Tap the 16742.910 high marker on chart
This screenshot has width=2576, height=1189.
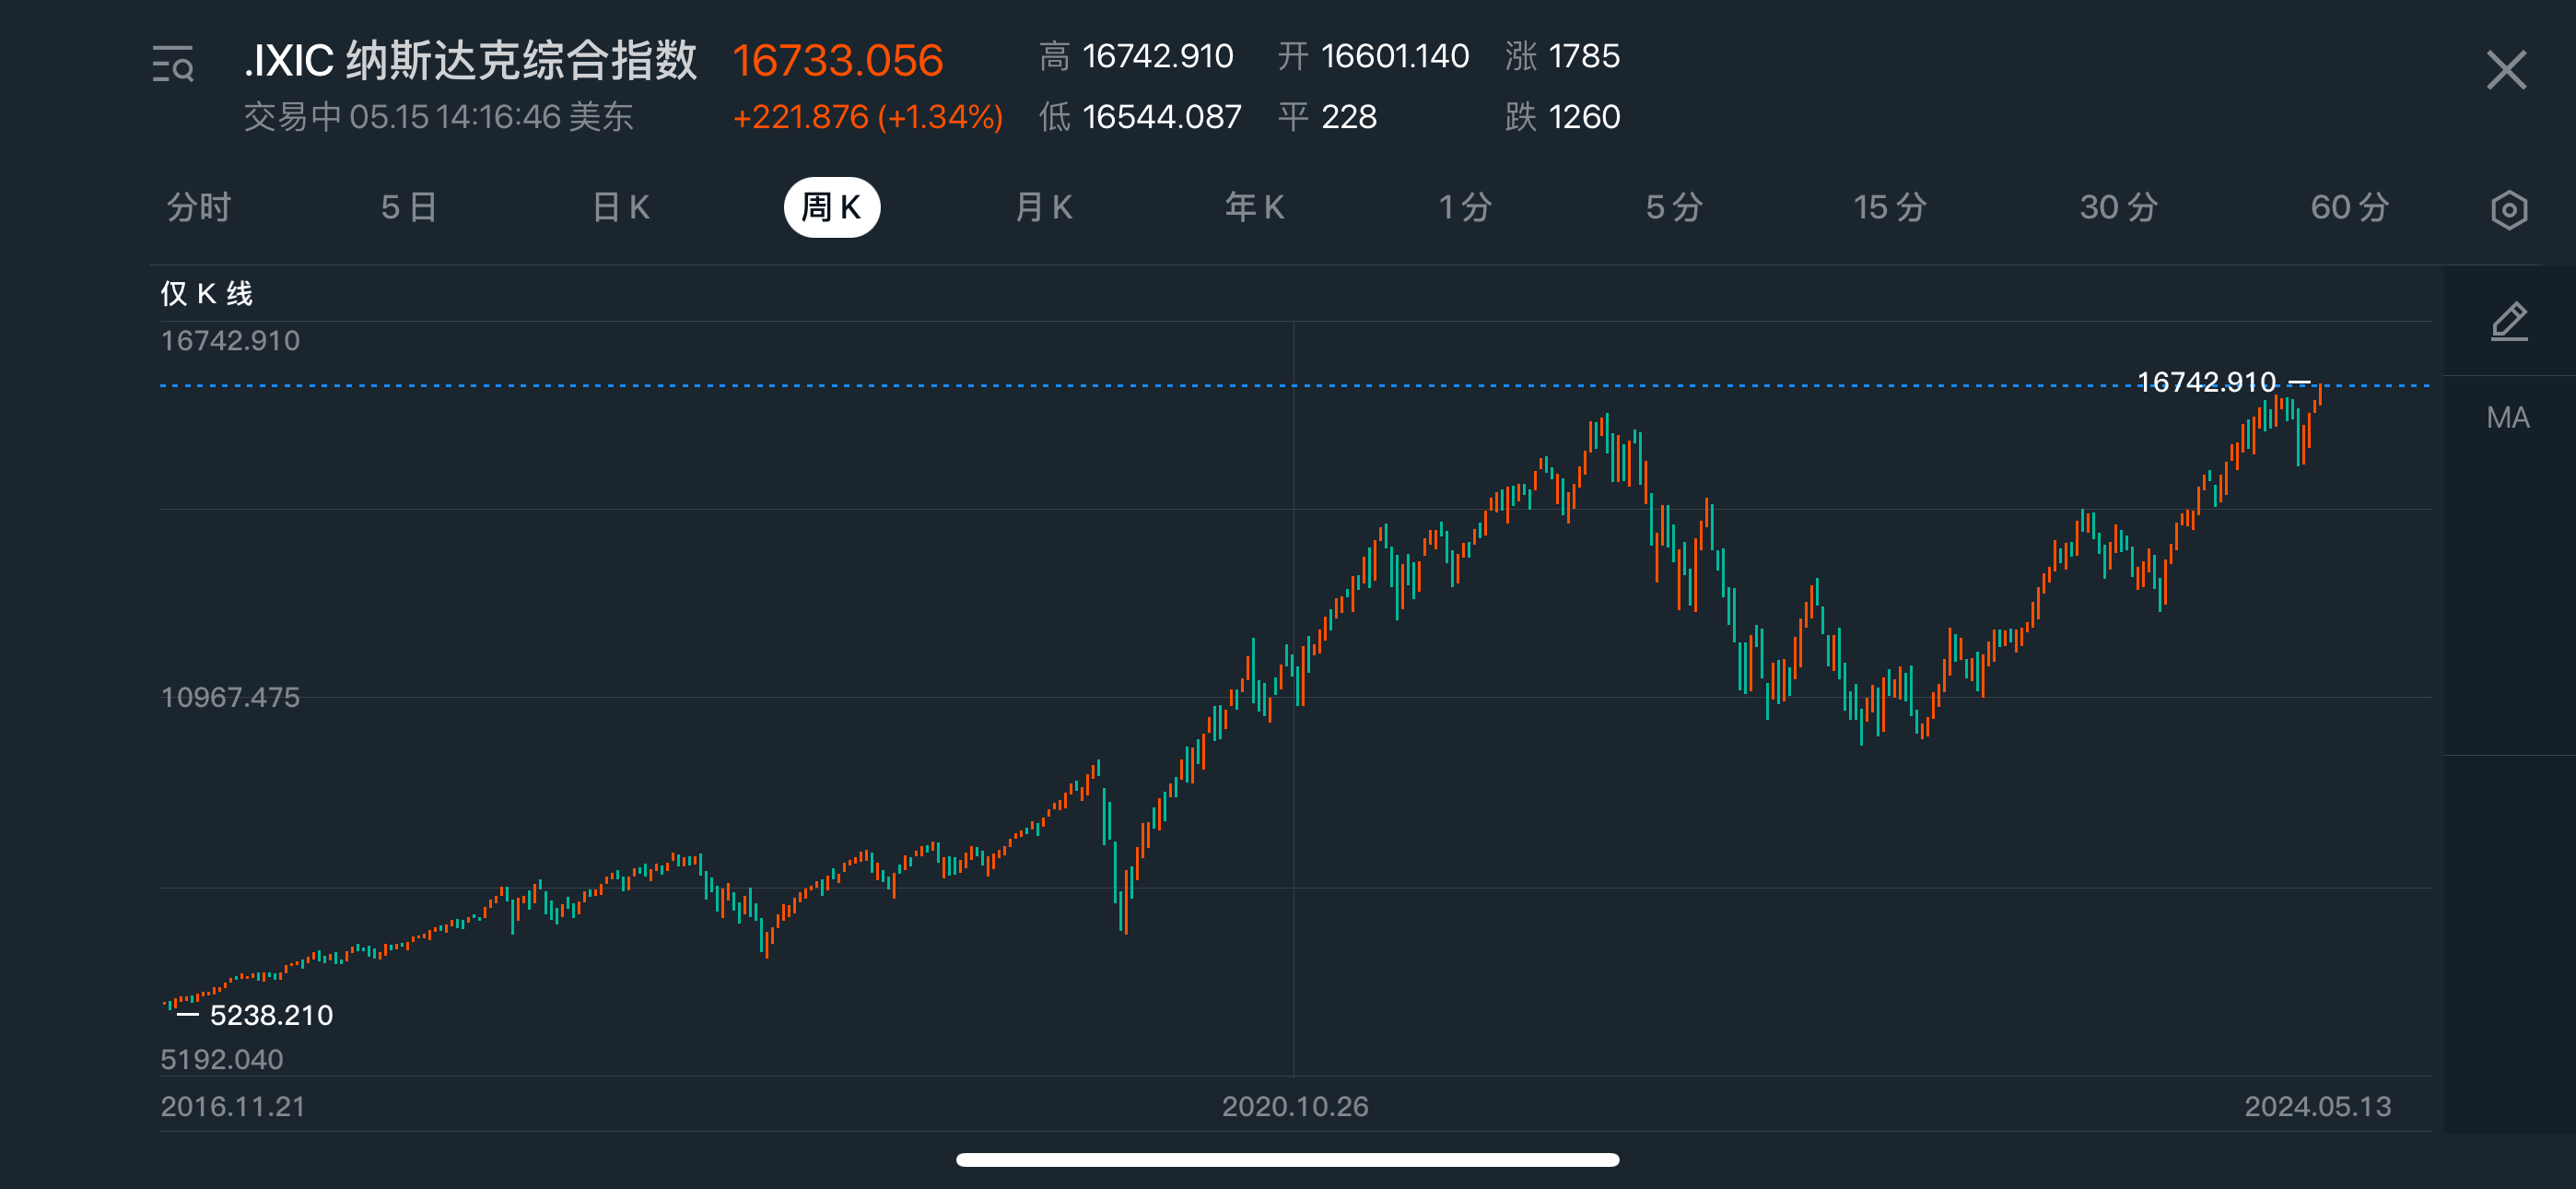[2207, 383]
